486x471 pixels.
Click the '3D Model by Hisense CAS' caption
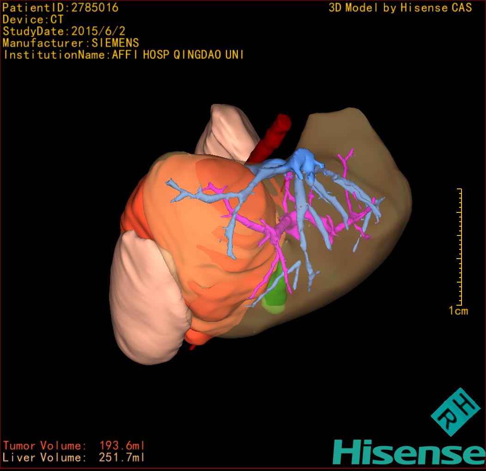click(x=400, y=8)
